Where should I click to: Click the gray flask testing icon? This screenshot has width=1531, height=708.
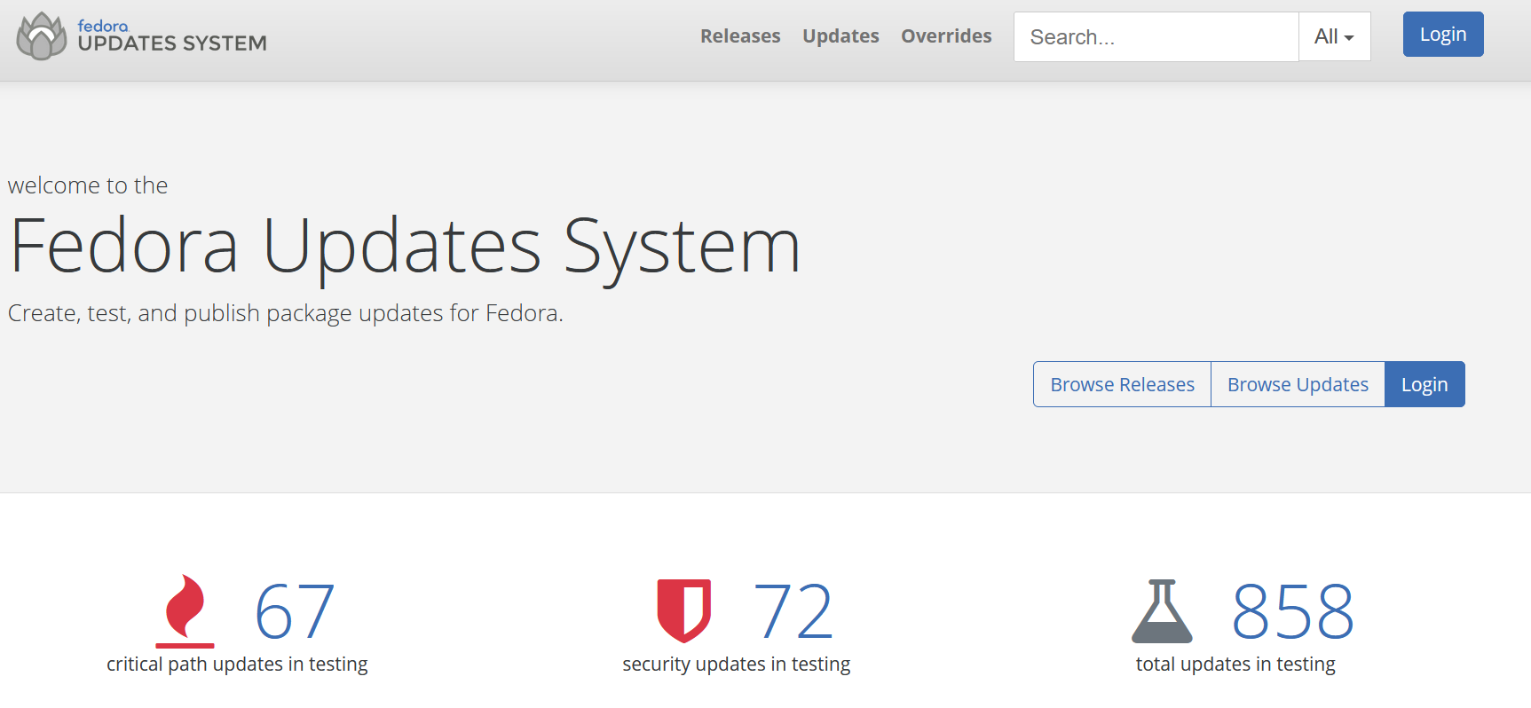tap(1162, 611)
